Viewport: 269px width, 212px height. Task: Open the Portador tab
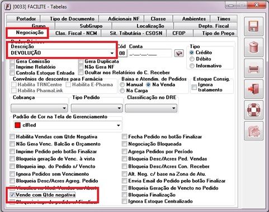point(23,19)
